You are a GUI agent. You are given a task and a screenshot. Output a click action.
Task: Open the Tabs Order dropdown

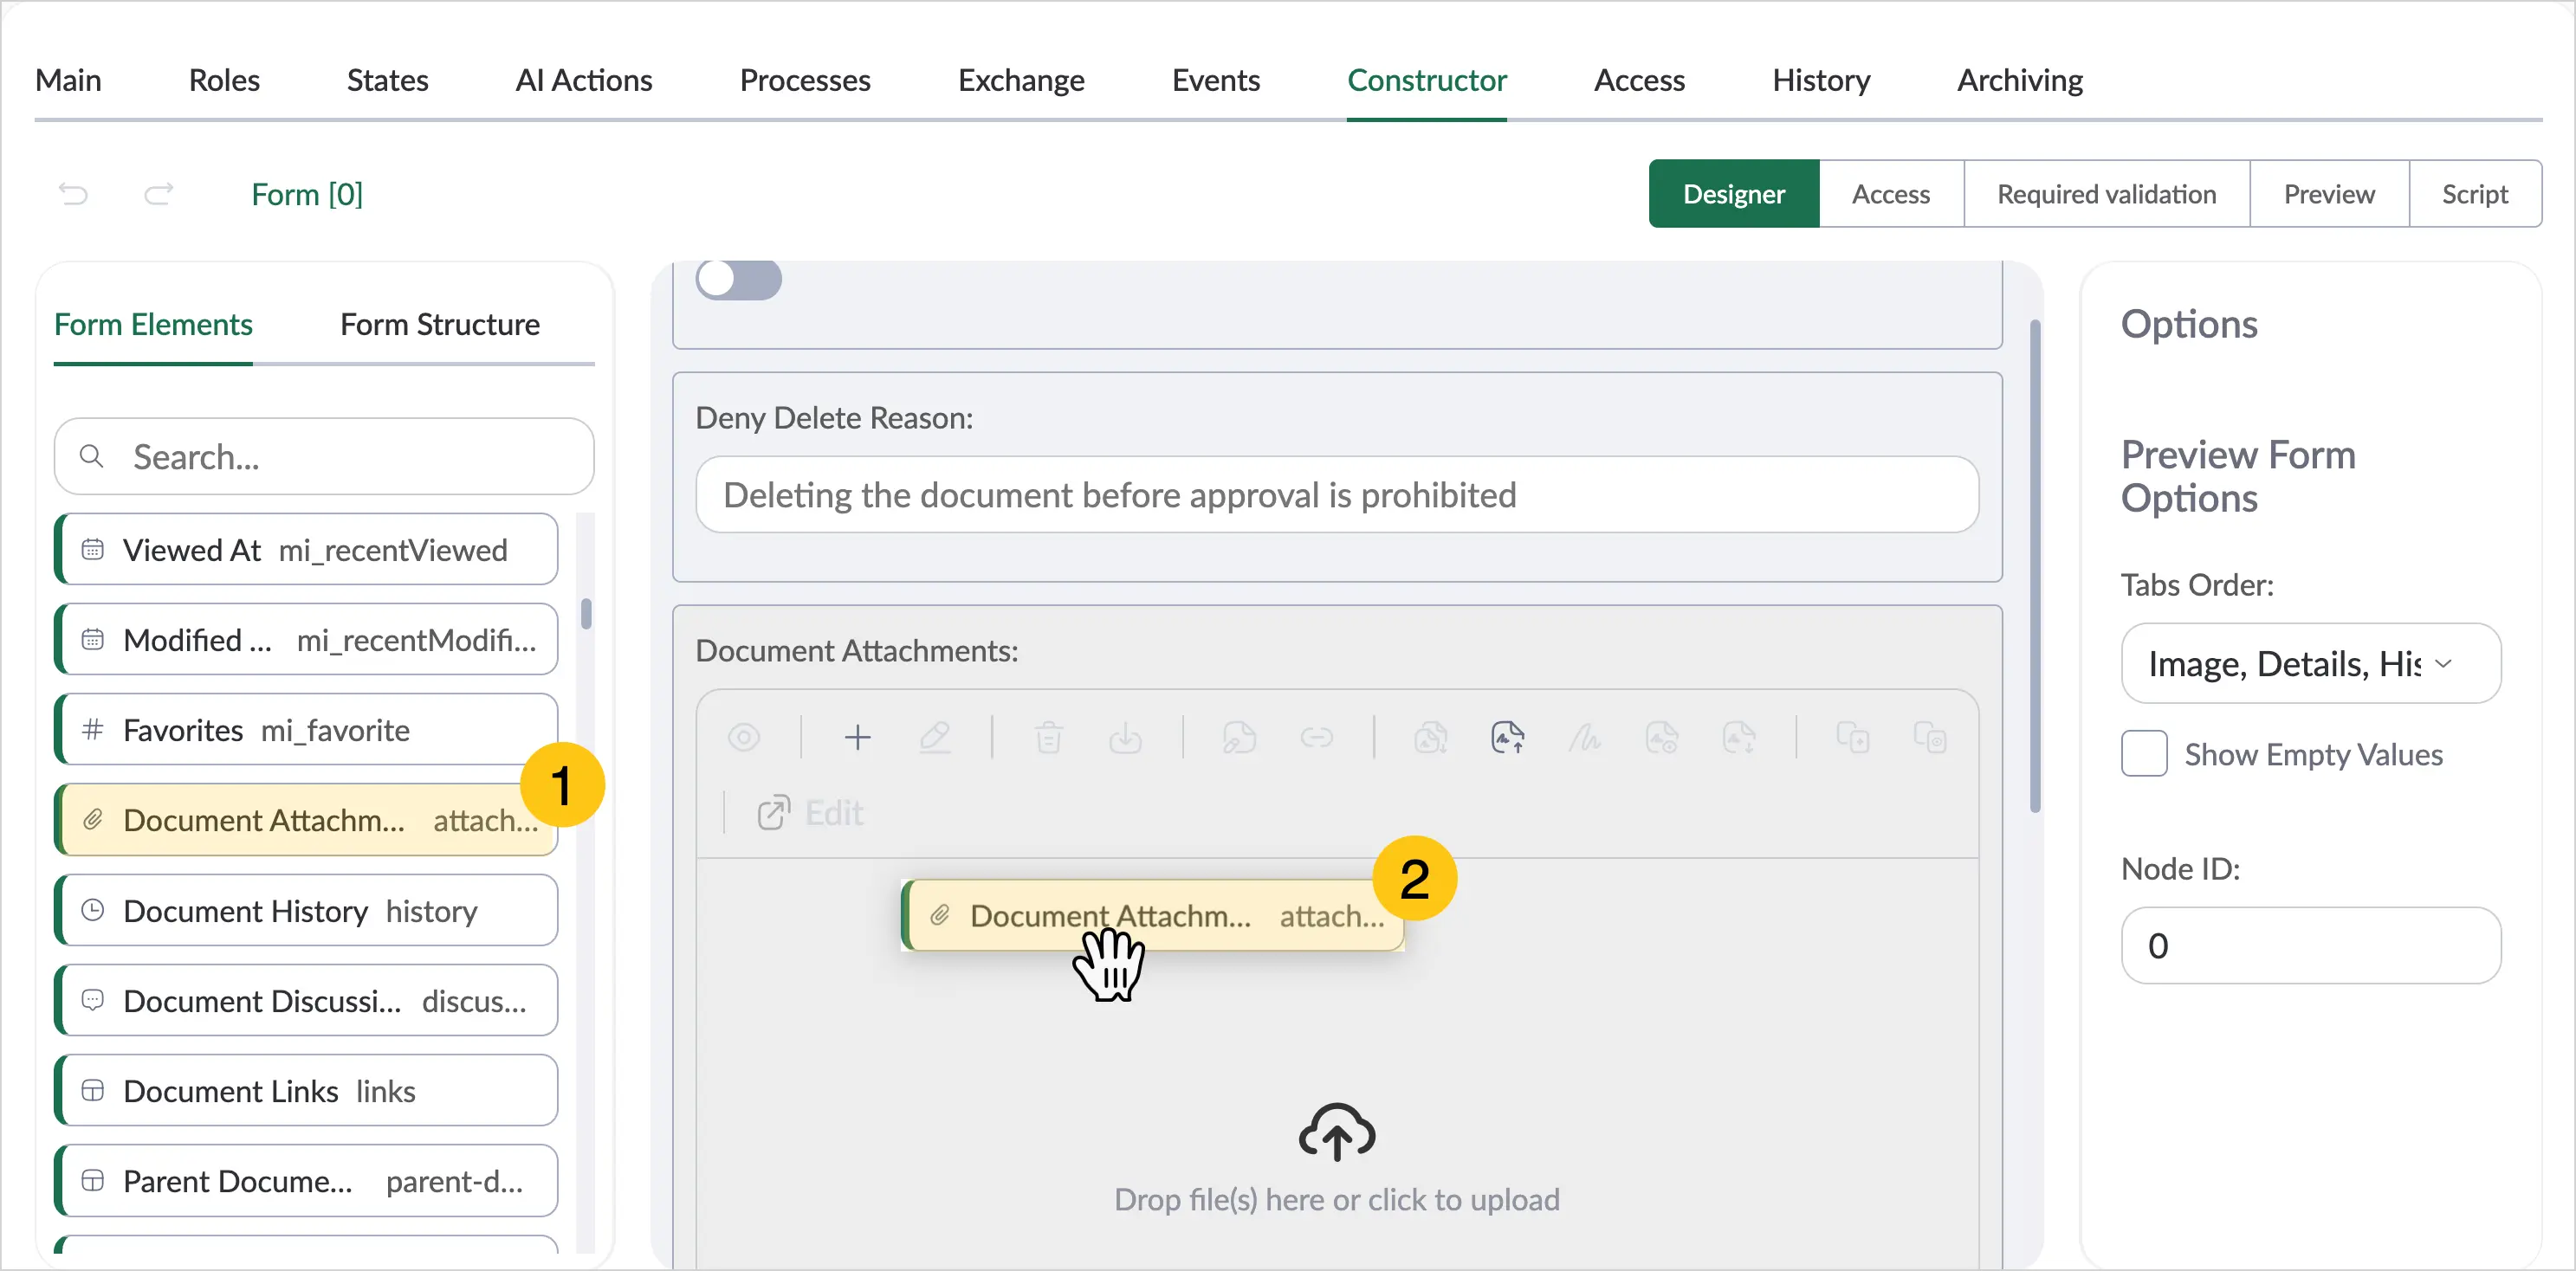click(2311, 663)
